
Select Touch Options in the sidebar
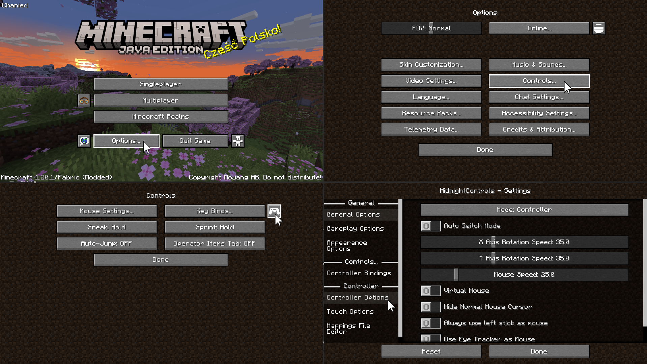pos(361,312)
